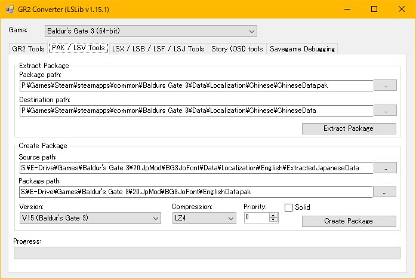Image resolution: width=416 pixels, height=279 pixels.
Task: Decrease Priority with the down arrow
Action: pyautogui.click(x=273, y=220)
